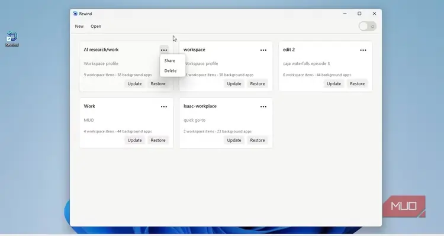
Task: Open three-dot menu on workspace card
Action: pyautogui.click(x=263, y=50)
